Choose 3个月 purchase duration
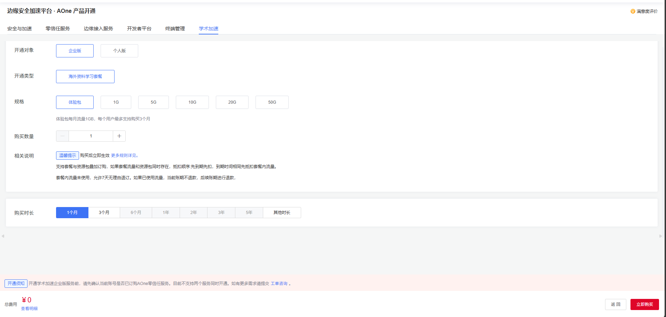 click(x=104, y=213)
